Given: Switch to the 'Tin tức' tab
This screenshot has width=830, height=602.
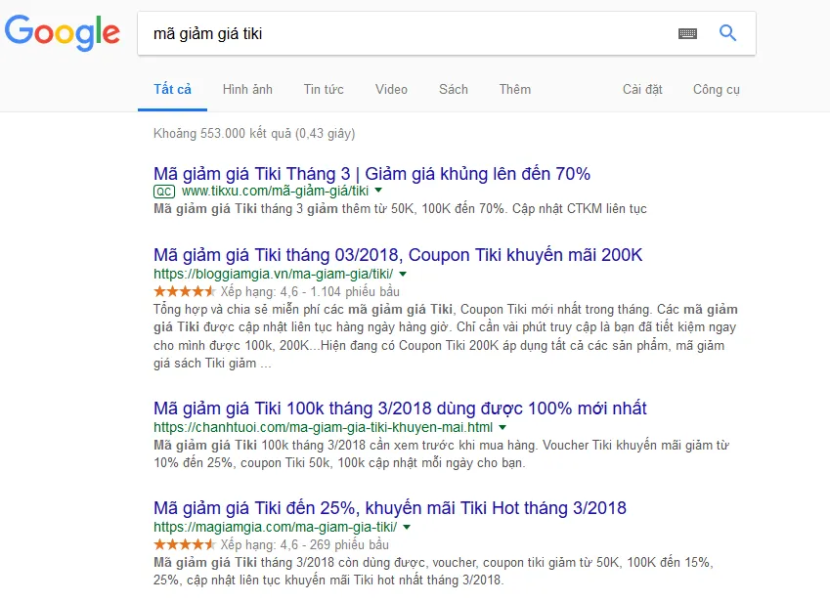Looking at the screenshot, I should pos(324,89).
